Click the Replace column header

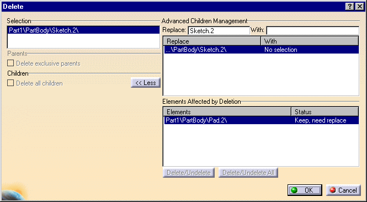click(x=212, y=41)
